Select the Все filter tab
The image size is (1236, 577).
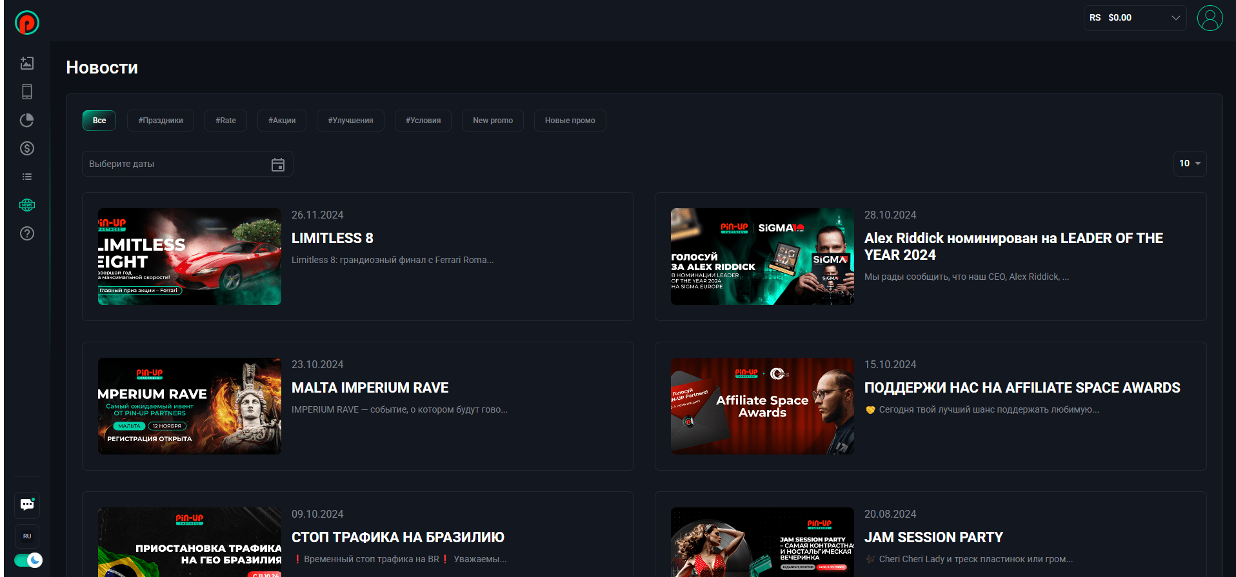pyautogui.click(x=99, y=121)
